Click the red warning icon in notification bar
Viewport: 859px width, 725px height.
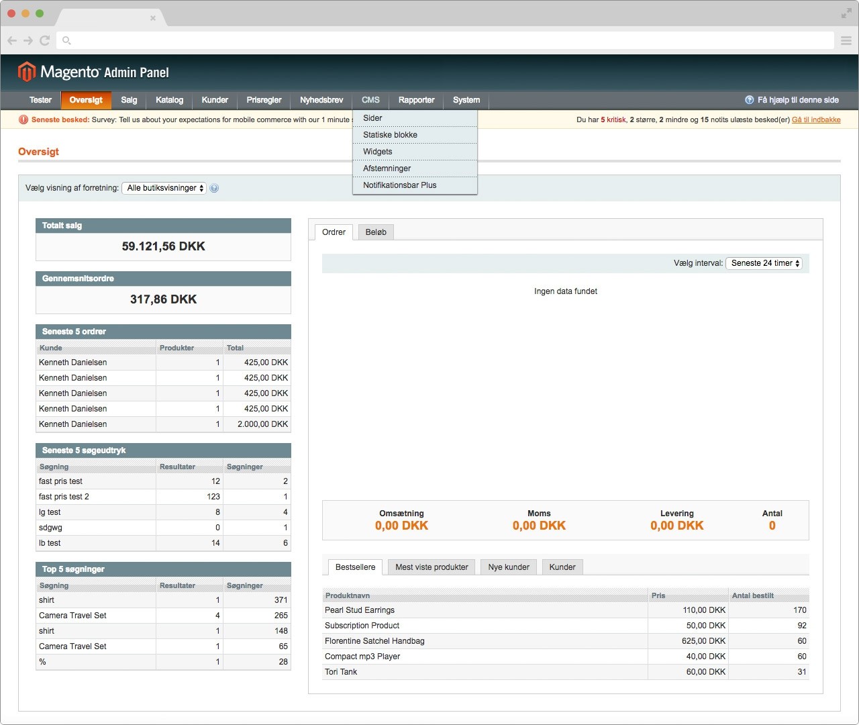pyautogui.click(x=23, y=120)
